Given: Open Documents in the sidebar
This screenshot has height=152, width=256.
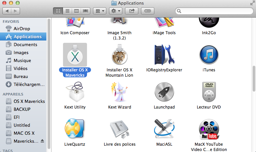Looking at the screenshot, I should click(x=23, y=44).
